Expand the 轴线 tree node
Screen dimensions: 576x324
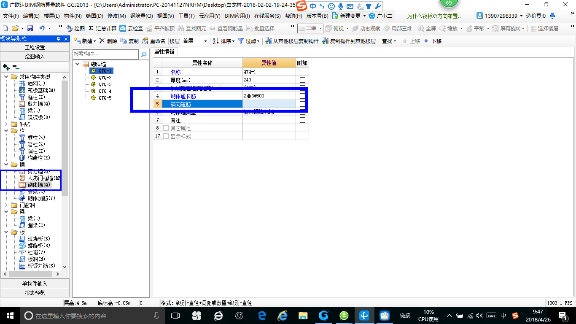coord(6,124)
